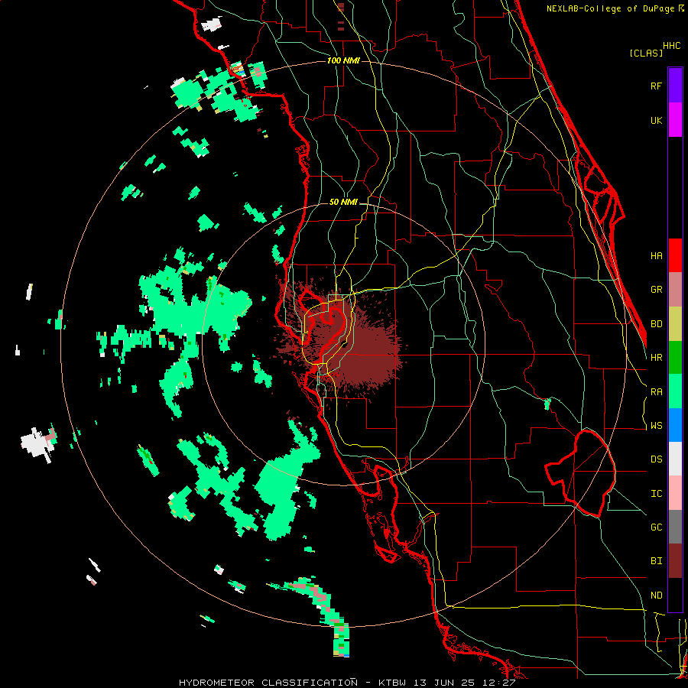Click the white dry snow patch at far left
The height and width of the screenshot is (688, 688).
point(37,443)
